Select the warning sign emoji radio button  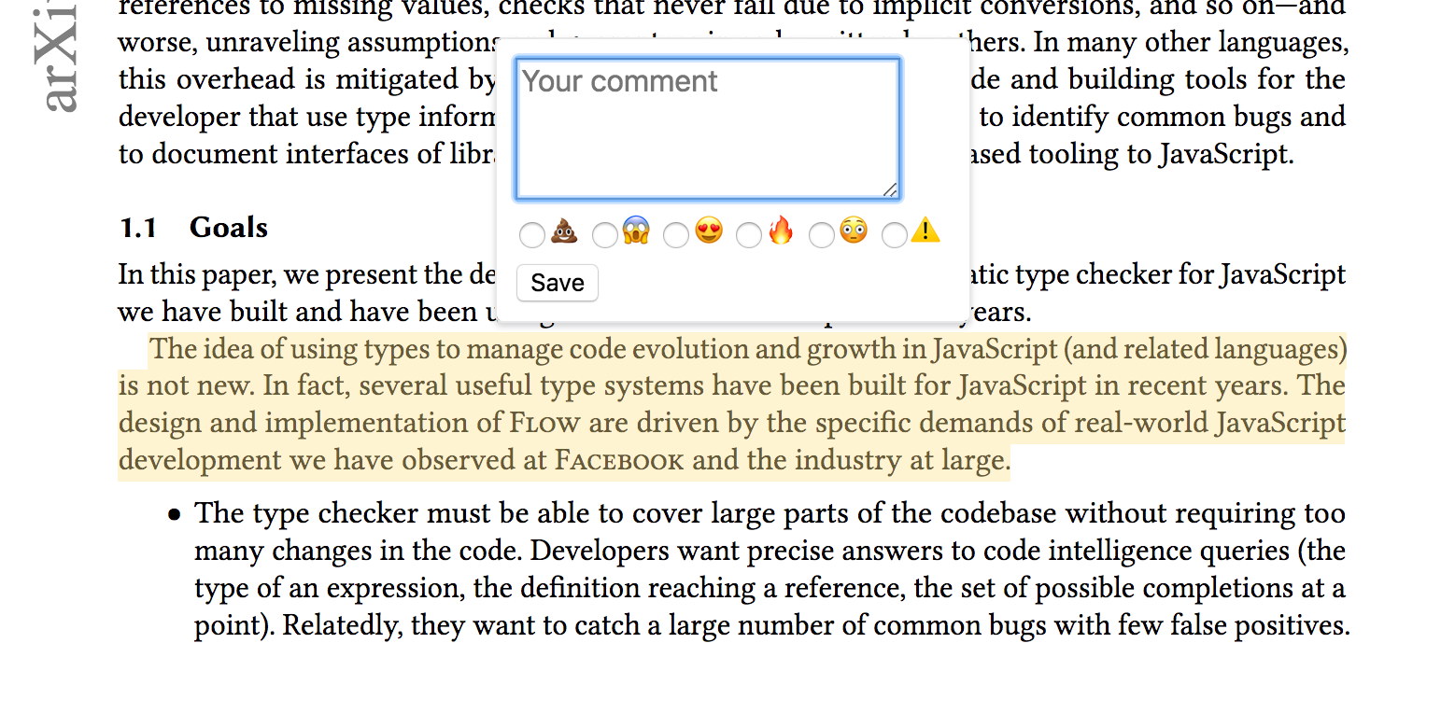[895, 235]
